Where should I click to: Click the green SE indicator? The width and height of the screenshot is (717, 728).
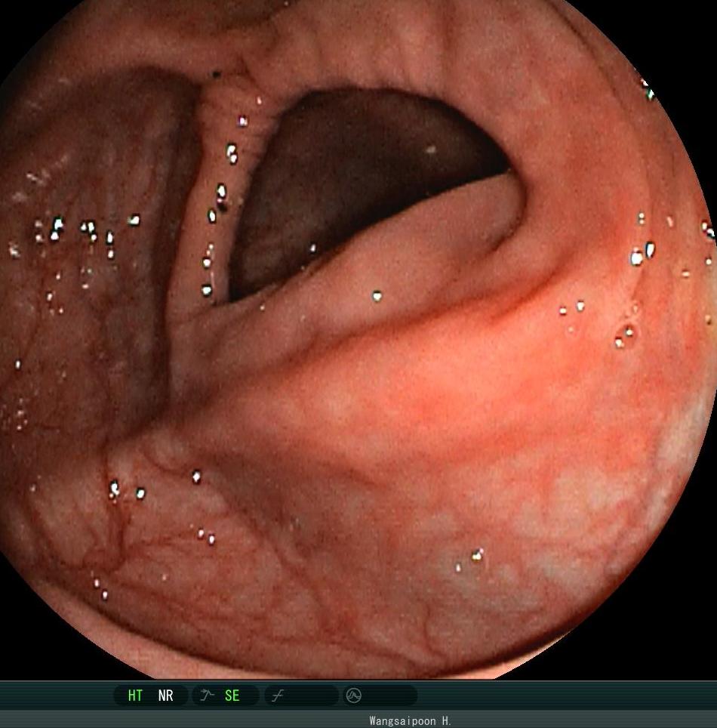[232, 696]
